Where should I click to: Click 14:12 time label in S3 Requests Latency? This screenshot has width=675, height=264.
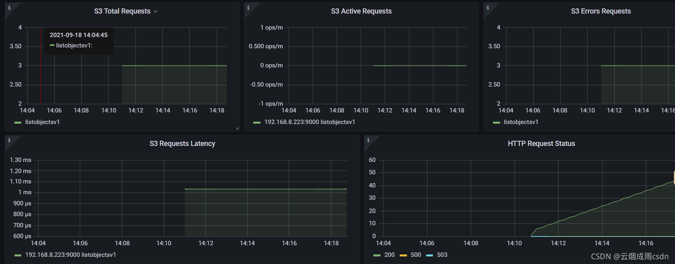[206, 243]
